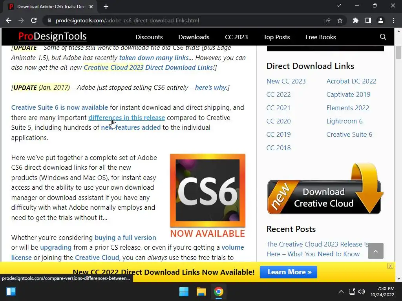Viewport: 402px width, 301px height.
Task: Follow the 'taken down many links' link
Action: [x=154, y=58]
